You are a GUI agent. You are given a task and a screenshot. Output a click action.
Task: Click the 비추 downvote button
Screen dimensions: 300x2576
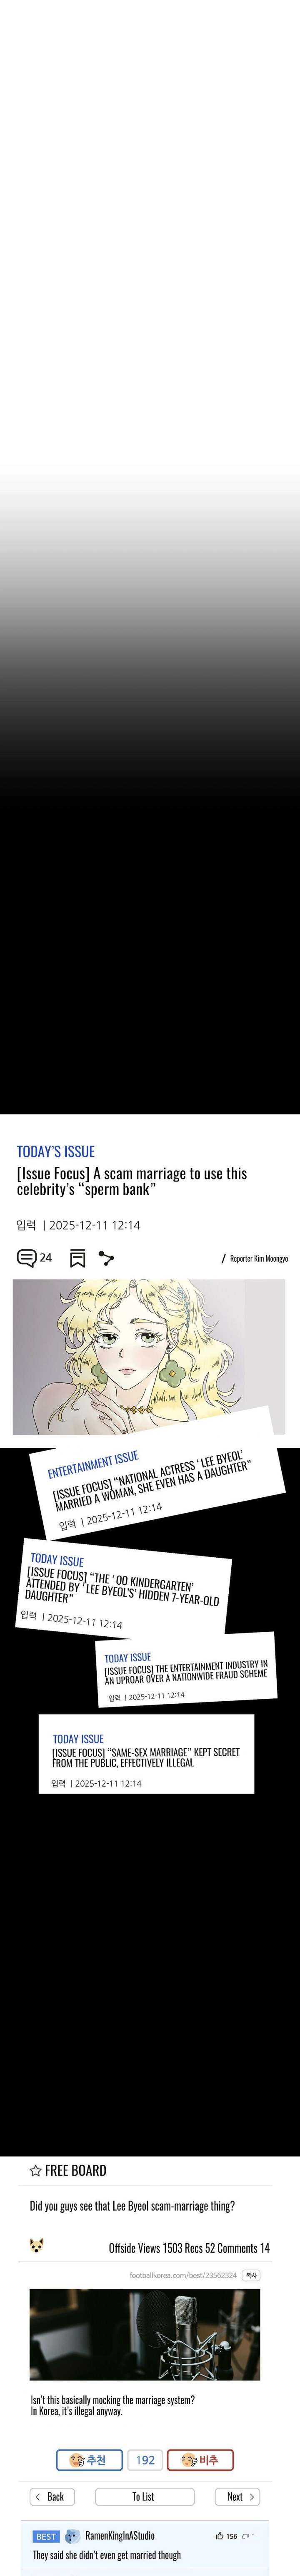(200, 2460)
